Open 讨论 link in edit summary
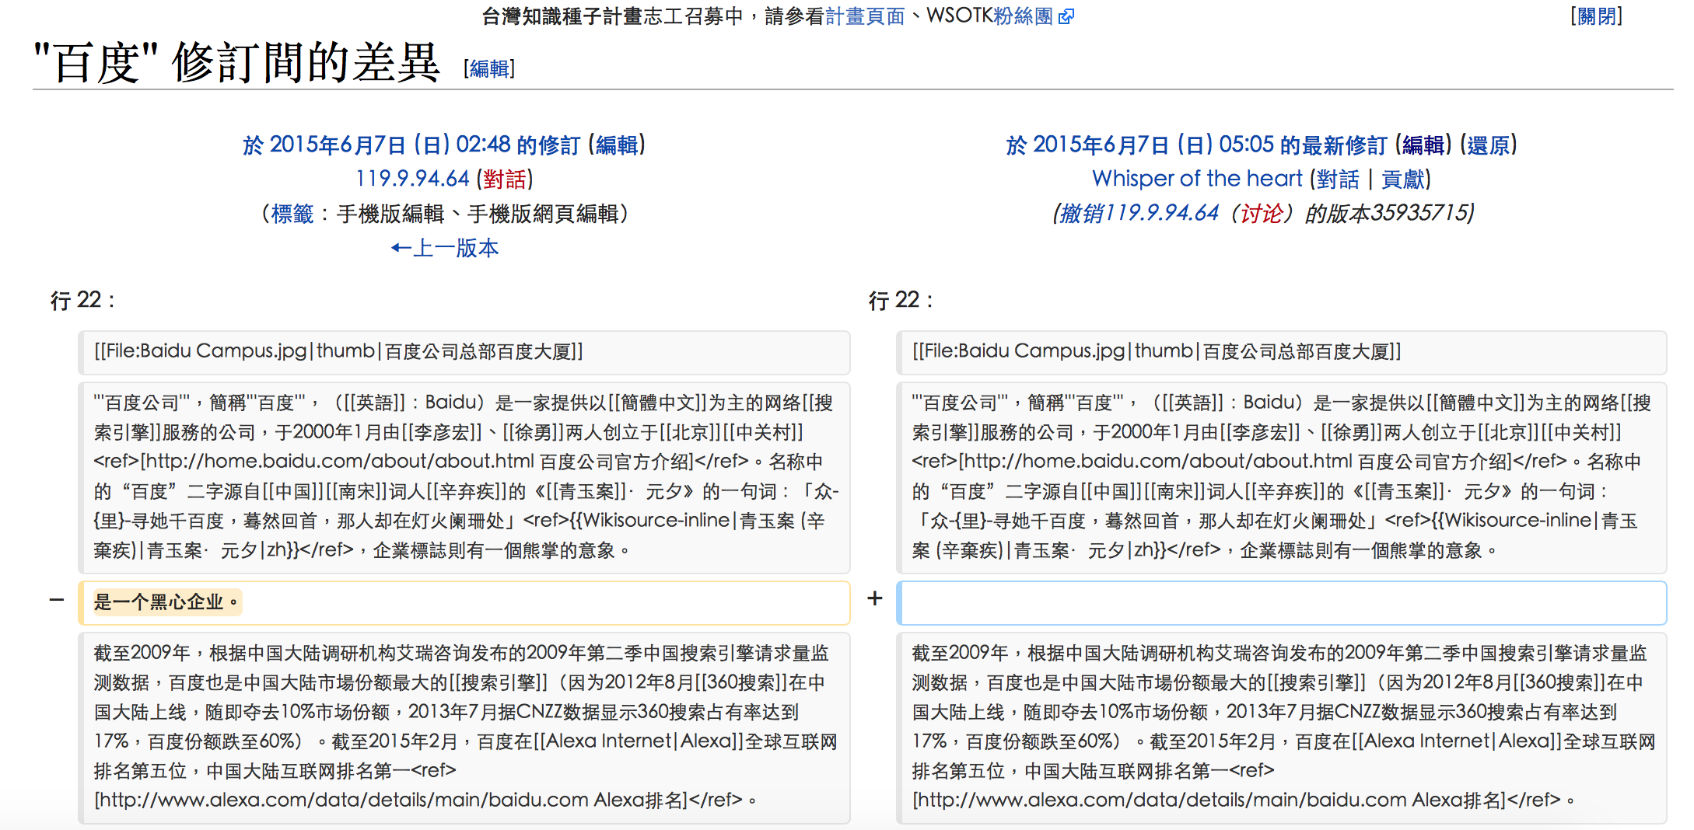Image resolution: width=1694 pixels, height=830 pixels. pos(1262,213)
